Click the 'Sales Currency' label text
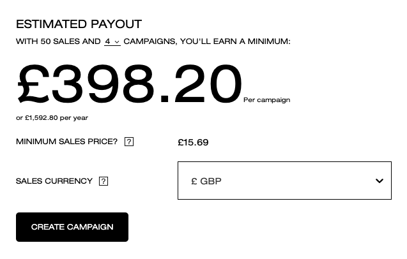 tap(54, 181)
